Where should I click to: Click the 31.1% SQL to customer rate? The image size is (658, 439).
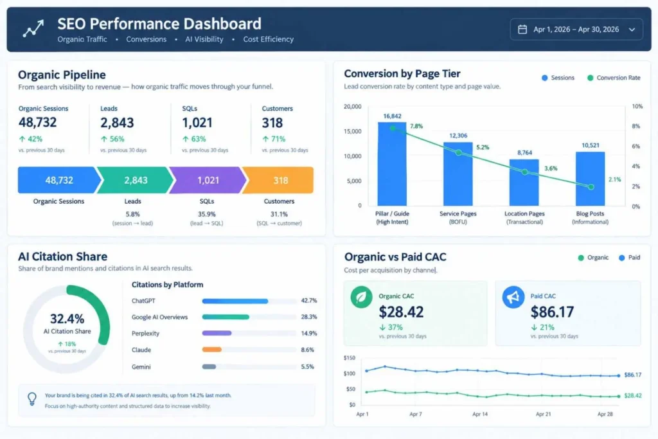279,214
